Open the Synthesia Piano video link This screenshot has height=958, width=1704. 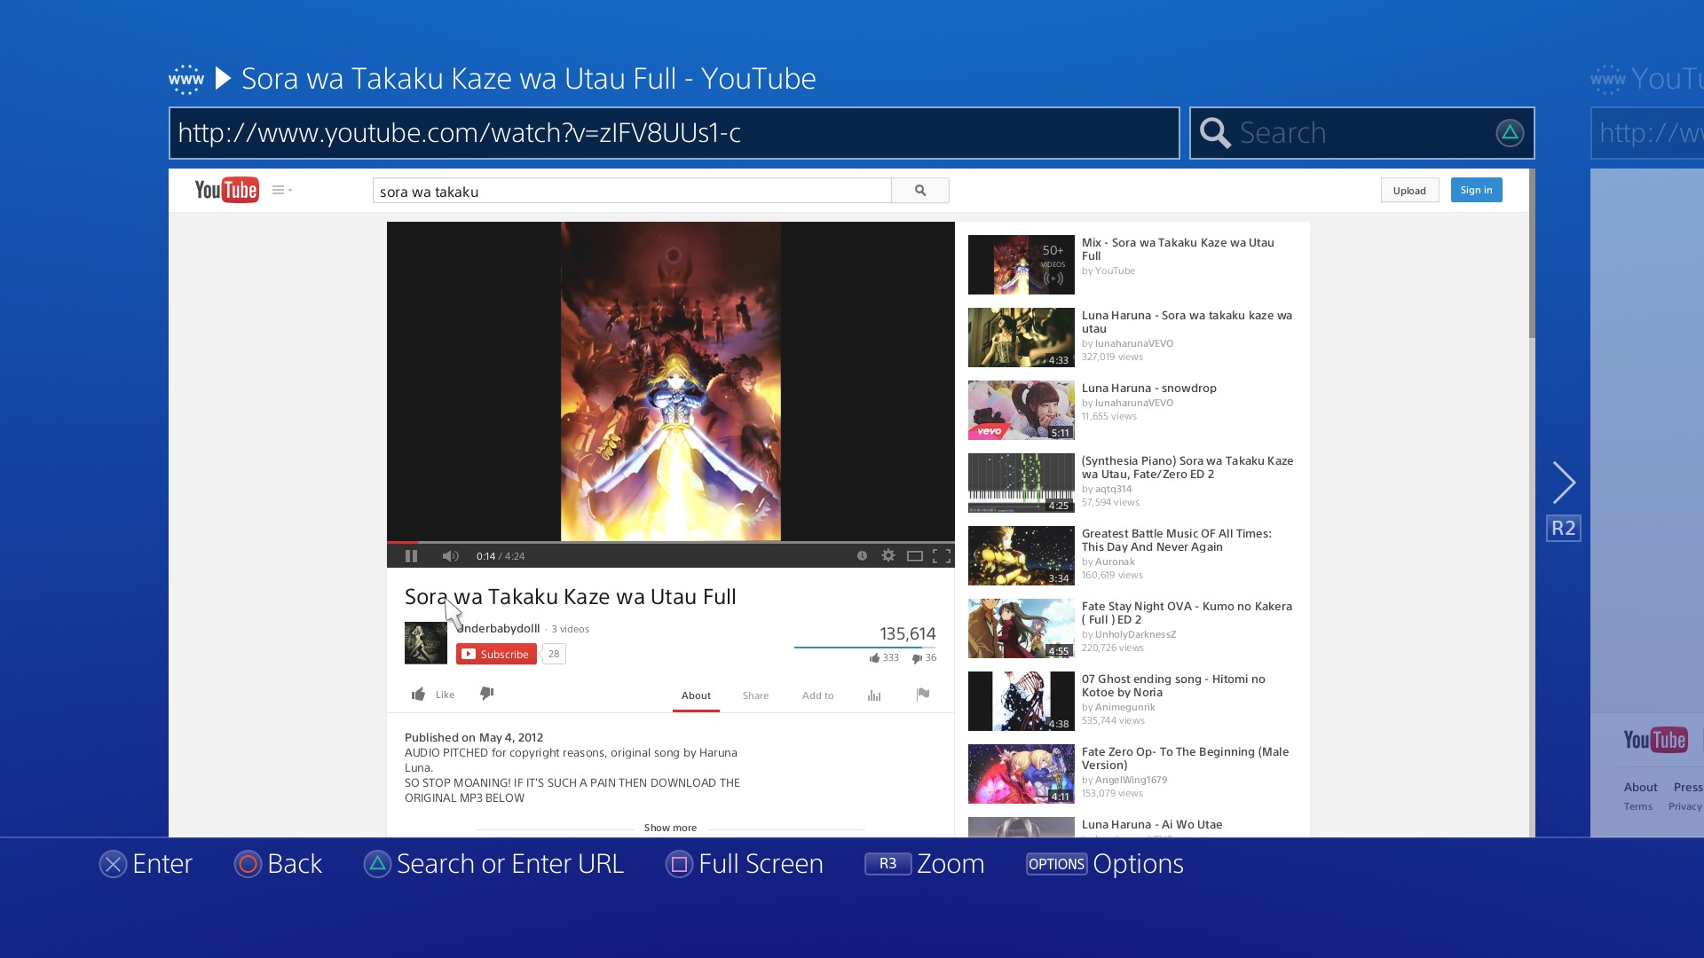(1187, 467)
